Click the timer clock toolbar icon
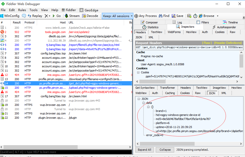245x157 pixels. [195, 16]
